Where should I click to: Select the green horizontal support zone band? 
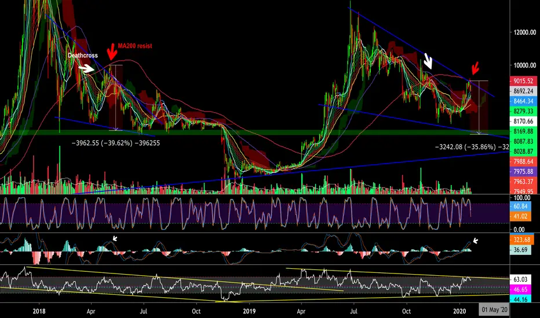(254, 132)
